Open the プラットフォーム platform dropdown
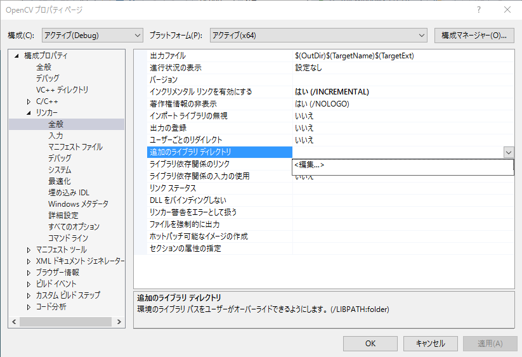 318,35
